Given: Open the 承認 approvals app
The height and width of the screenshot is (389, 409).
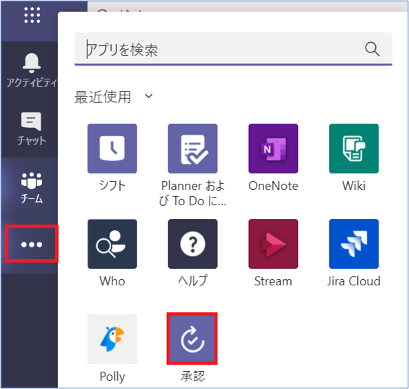Looking at the screenshot, I should click(x=192, y=339).
